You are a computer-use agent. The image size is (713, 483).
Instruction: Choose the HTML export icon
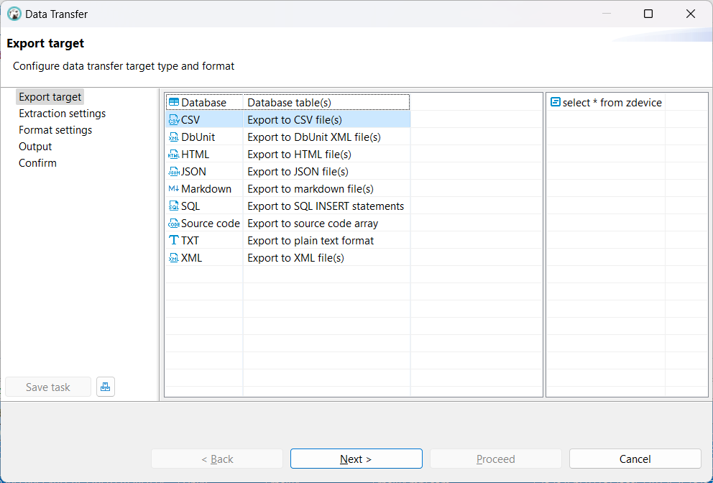(x=173, y=155)
